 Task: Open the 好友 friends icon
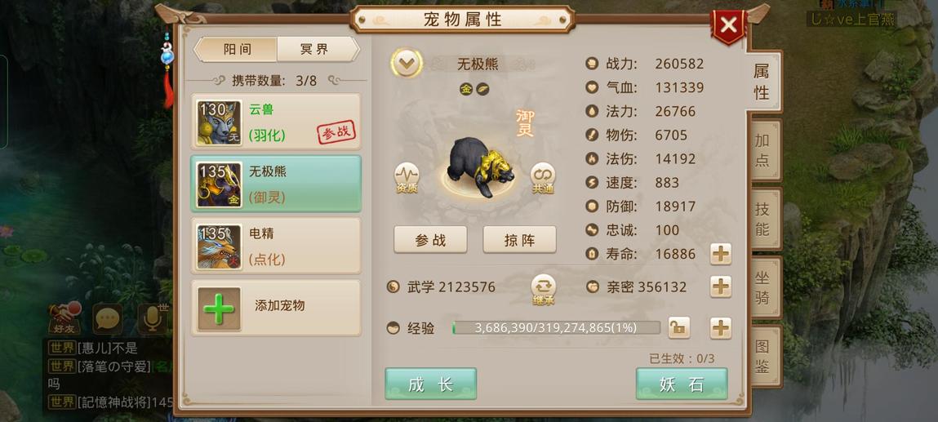tap(64, 318)
